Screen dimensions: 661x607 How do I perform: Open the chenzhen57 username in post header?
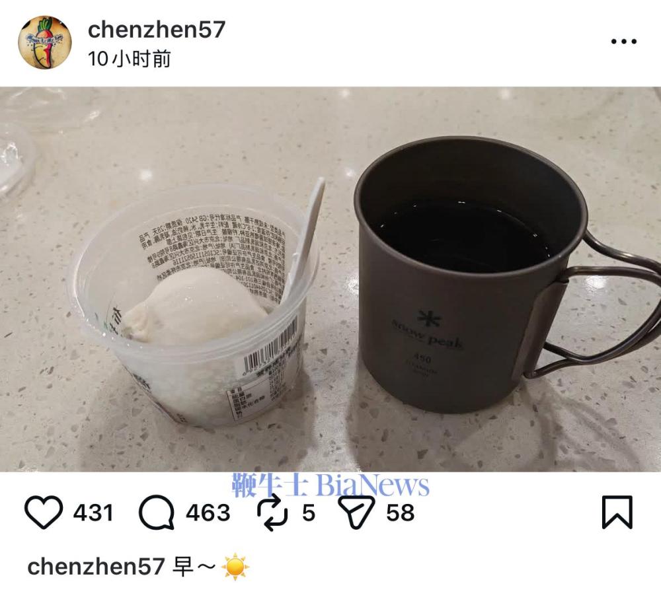pyautogui.click(x=157, y=30)
